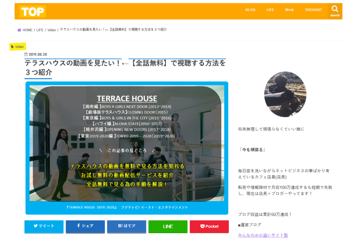Open the search icon in header
Screen dimensions: 359x243
335,11
